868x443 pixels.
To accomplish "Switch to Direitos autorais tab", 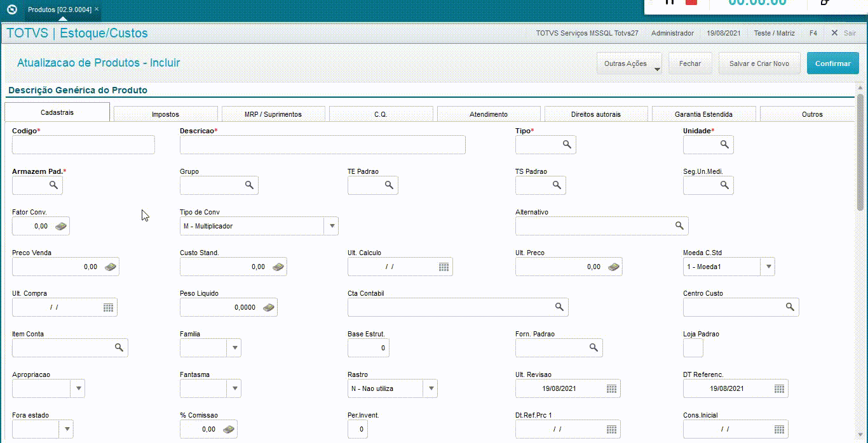I will (596, 114).
